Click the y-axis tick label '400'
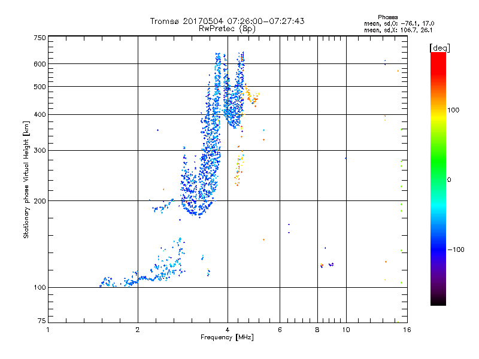 pyautogui.click(x=40, y=115)
